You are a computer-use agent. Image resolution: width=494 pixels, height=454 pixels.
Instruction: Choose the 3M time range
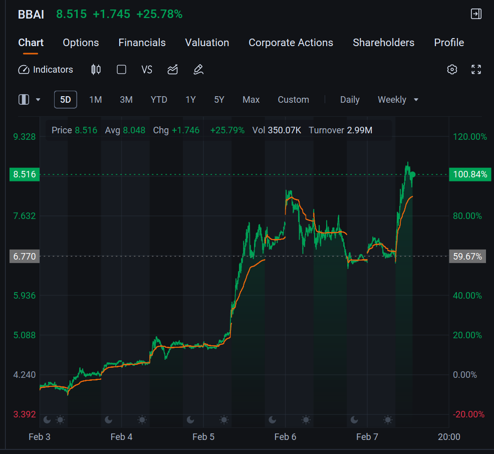(x=126, y=100)
